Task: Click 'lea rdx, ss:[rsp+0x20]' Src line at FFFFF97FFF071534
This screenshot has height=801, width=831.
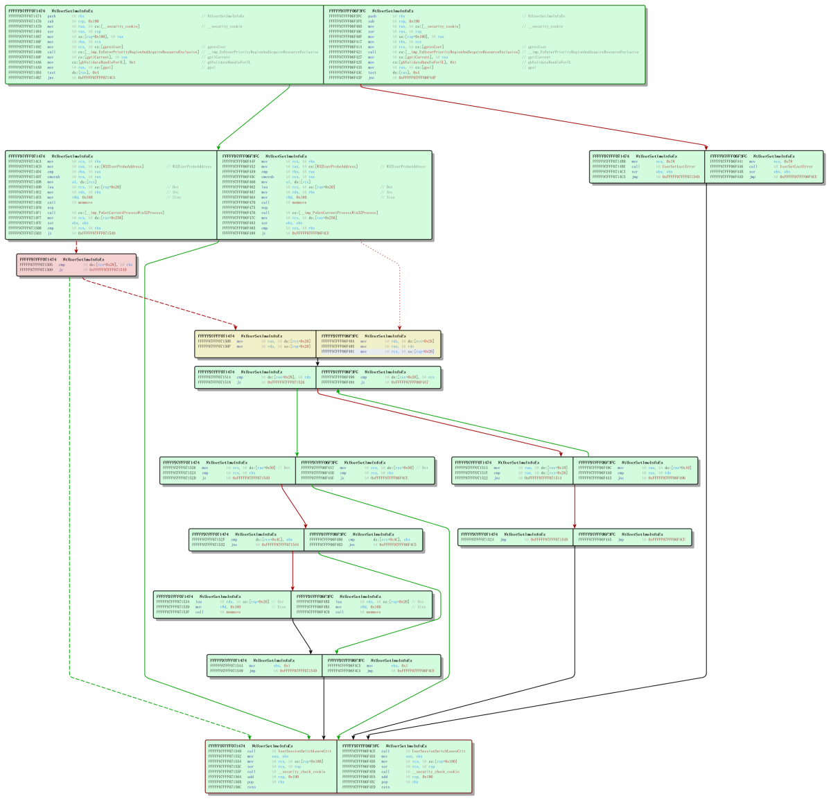Action: (213, 602)
